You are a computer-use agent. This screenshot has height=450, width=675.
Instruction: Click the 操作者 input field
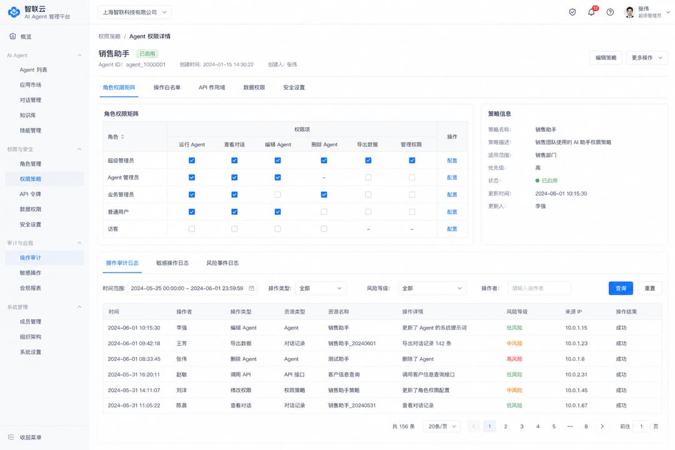(539, 288)
